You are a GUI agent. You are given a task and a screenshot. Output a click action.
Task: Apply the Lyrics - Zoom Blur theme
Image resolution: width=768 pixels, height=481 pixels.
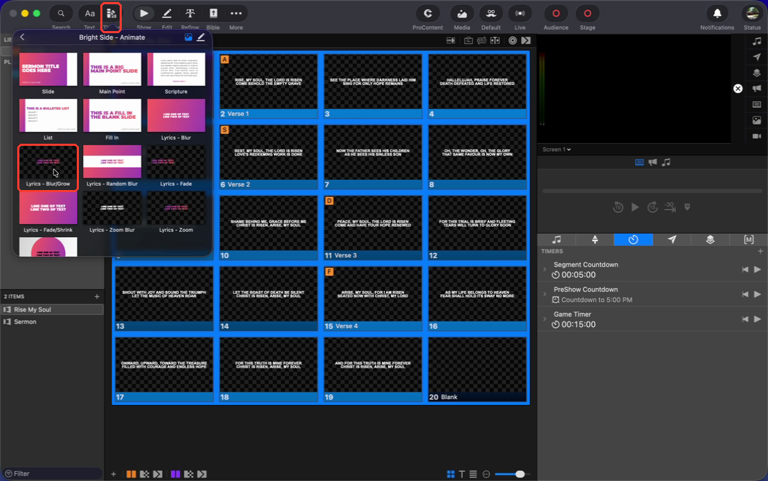click(112, 212)
